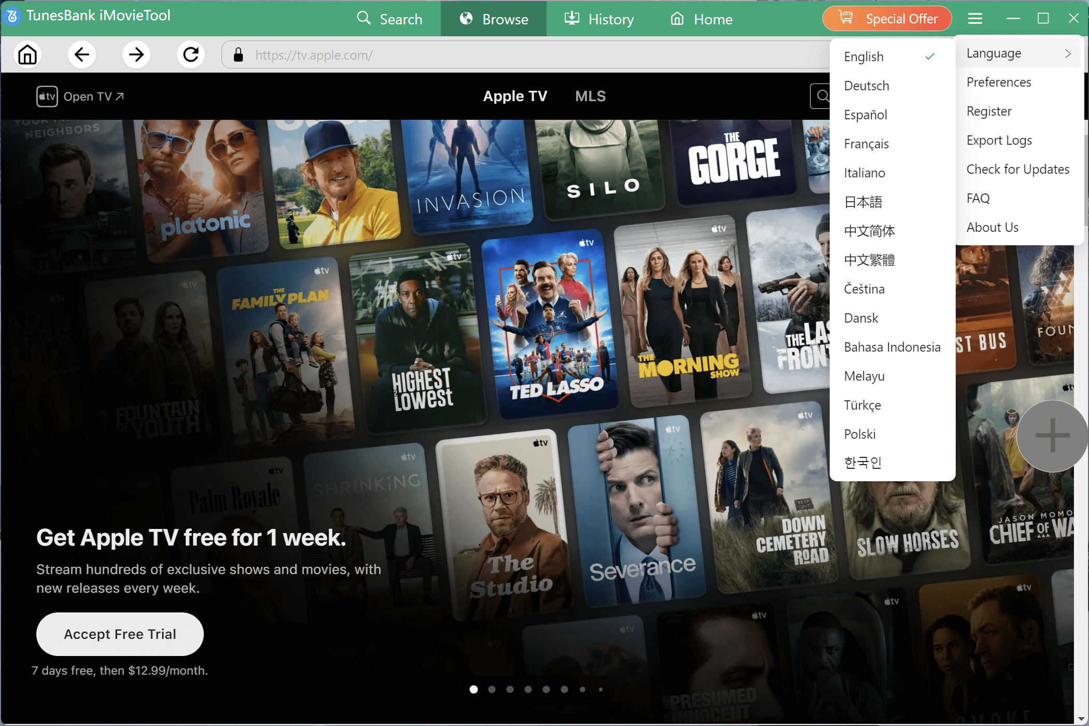1089x726 pixels.
Task: Click the Apple TV search magnifier icon
Action: [822, 96]
